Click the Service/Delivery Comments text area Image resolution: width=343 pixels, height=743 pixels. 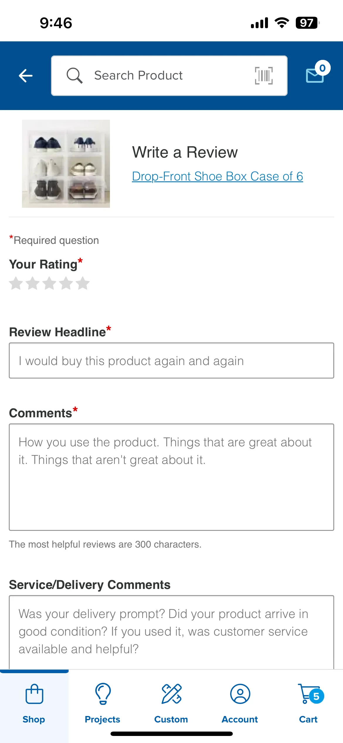coord(171,632)
